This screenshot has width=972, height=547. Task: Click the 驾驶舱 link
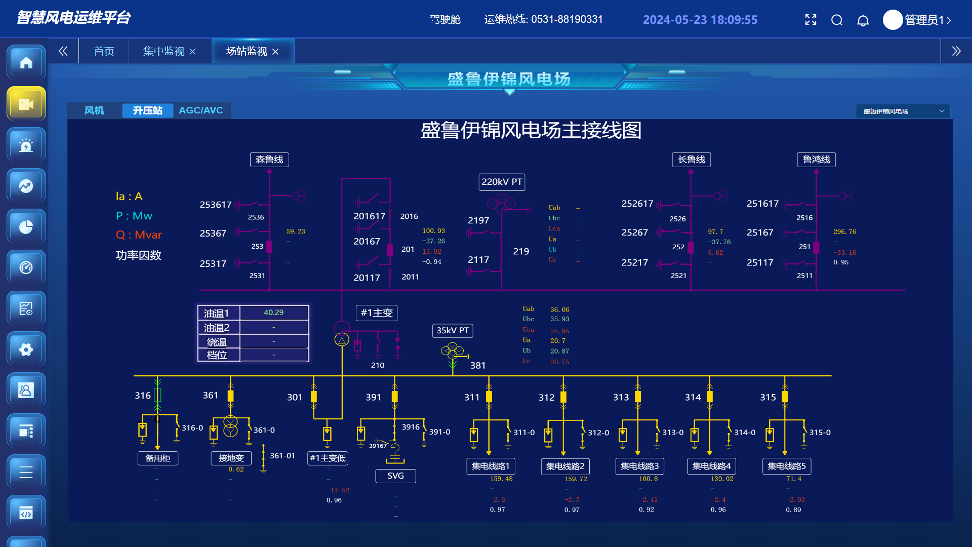445,20
